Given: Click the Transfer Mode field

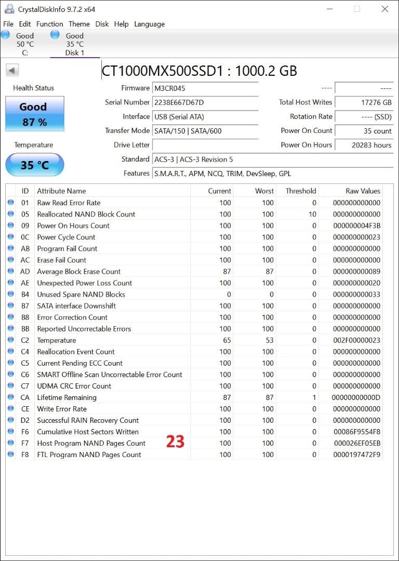Looking at the screenshot, I should click(205, 131).
